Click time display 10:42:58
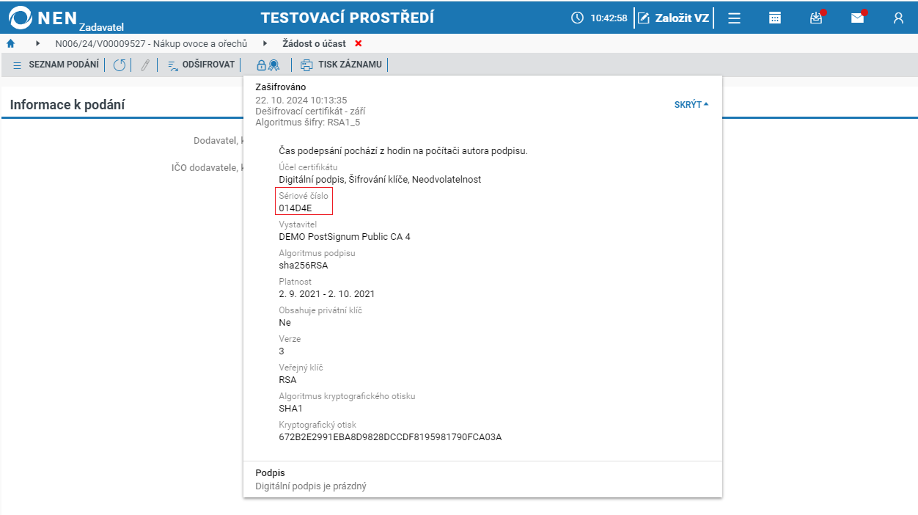The height and width of the screenshot is (515, 918). [x=609, y=18]
